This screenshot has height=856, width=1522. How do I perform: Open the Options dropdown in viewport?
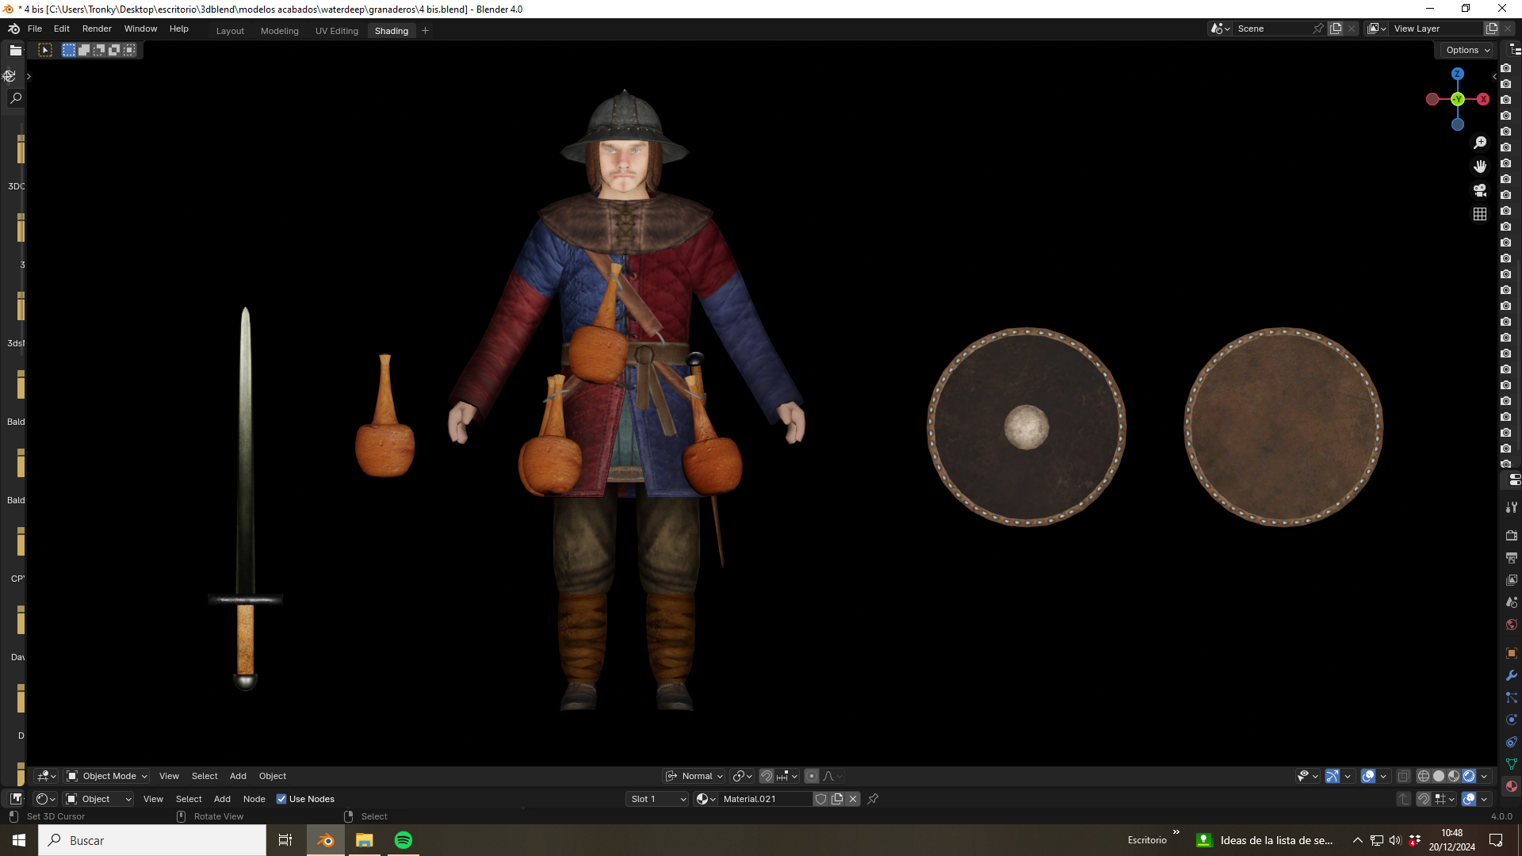click(x=1467, y=50)
